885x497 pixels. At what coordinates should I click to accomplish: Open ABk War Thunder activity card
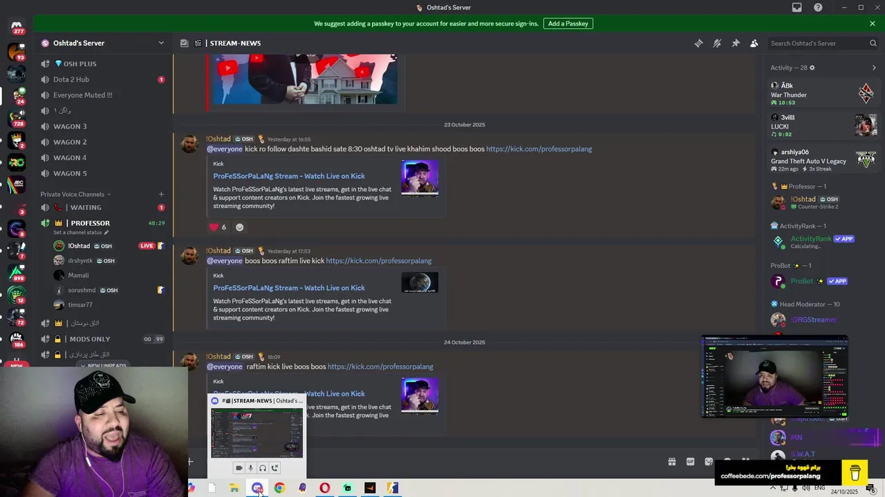point(823,94)
